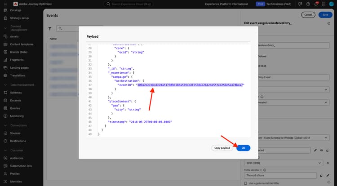337x186 pixels.
Task: Expand the ECID (ECID) namespace dropdown
Action: click(x=284, y=163)
